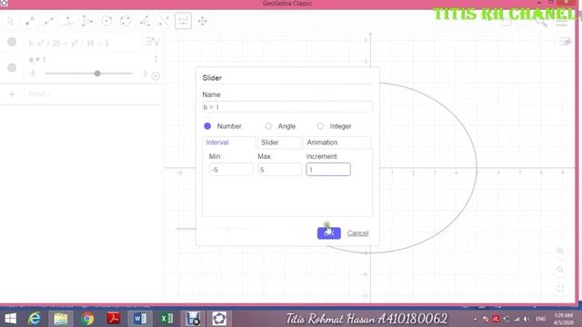Toggle visibility of ellipse equation object
The height and width of the screenshot is (327, 582).
coord(12,42)
